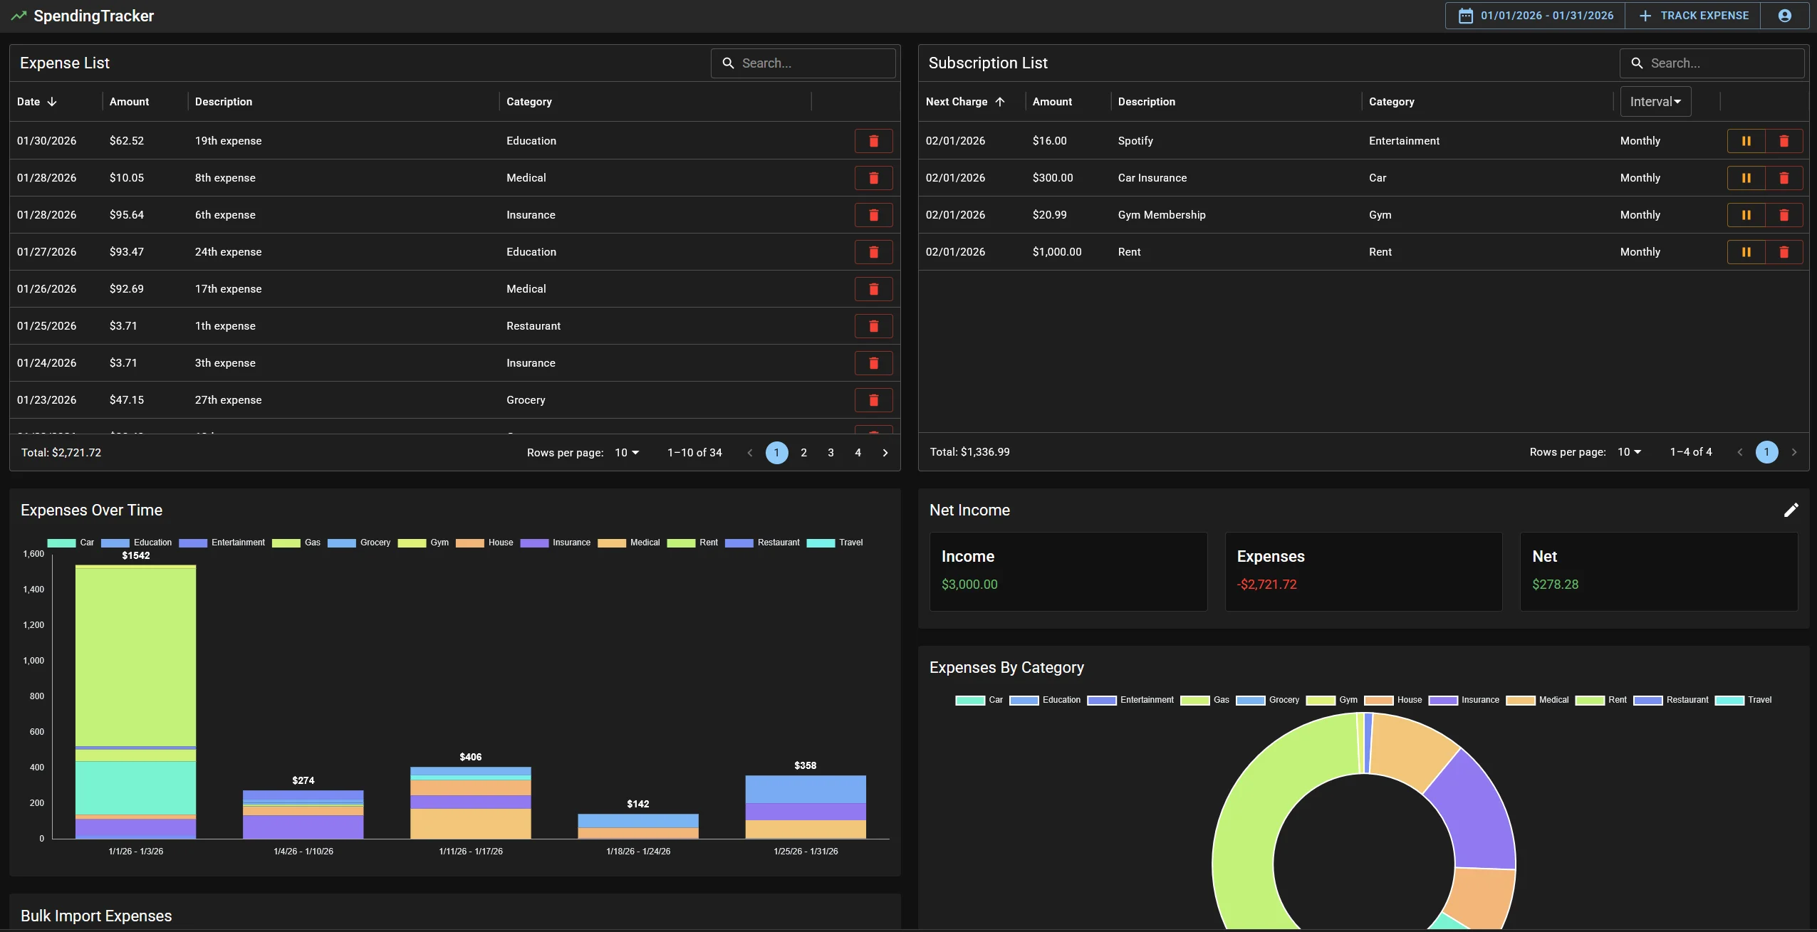Toggle Medical in Expenses By Category legend
Screen dimensions: 1817x932
(x=1537, y=700)
